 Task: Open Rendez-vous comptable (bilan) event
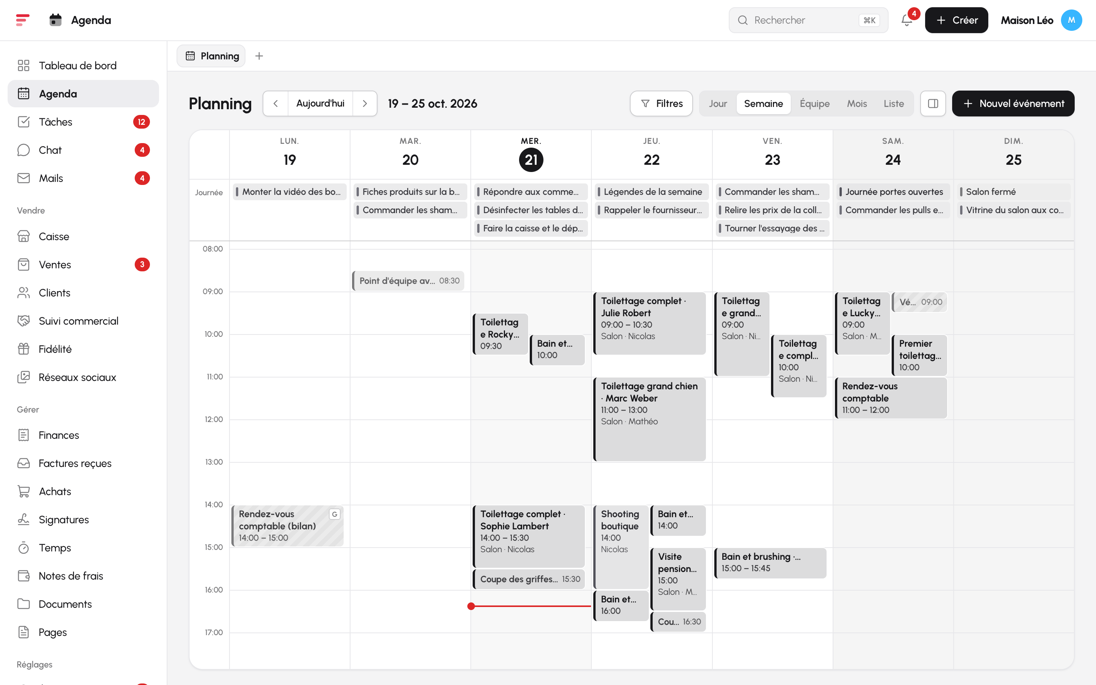coord(288,526)
